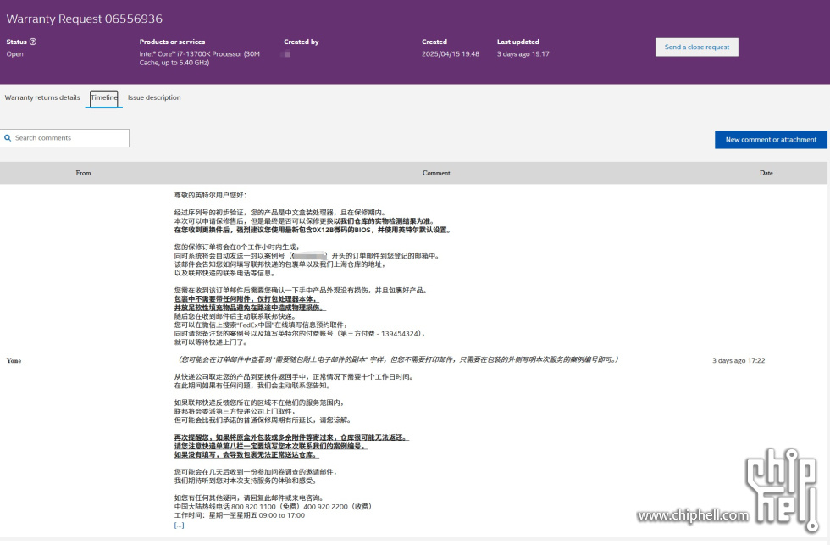Click the greeting line 尊敬的英特尔用户您好

(x=211, y=196)
